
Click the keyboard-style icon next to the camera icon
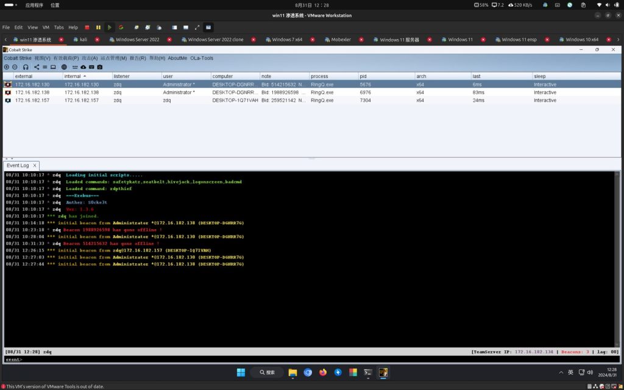(x=91, y=67)
